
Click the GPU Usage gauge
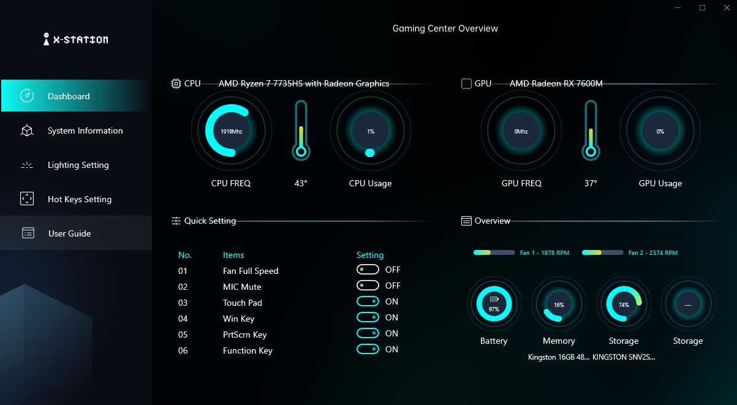tap(660, 131)
